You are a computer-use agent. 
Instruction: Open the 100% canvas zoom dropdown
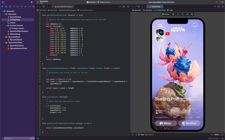click(217, 135)
